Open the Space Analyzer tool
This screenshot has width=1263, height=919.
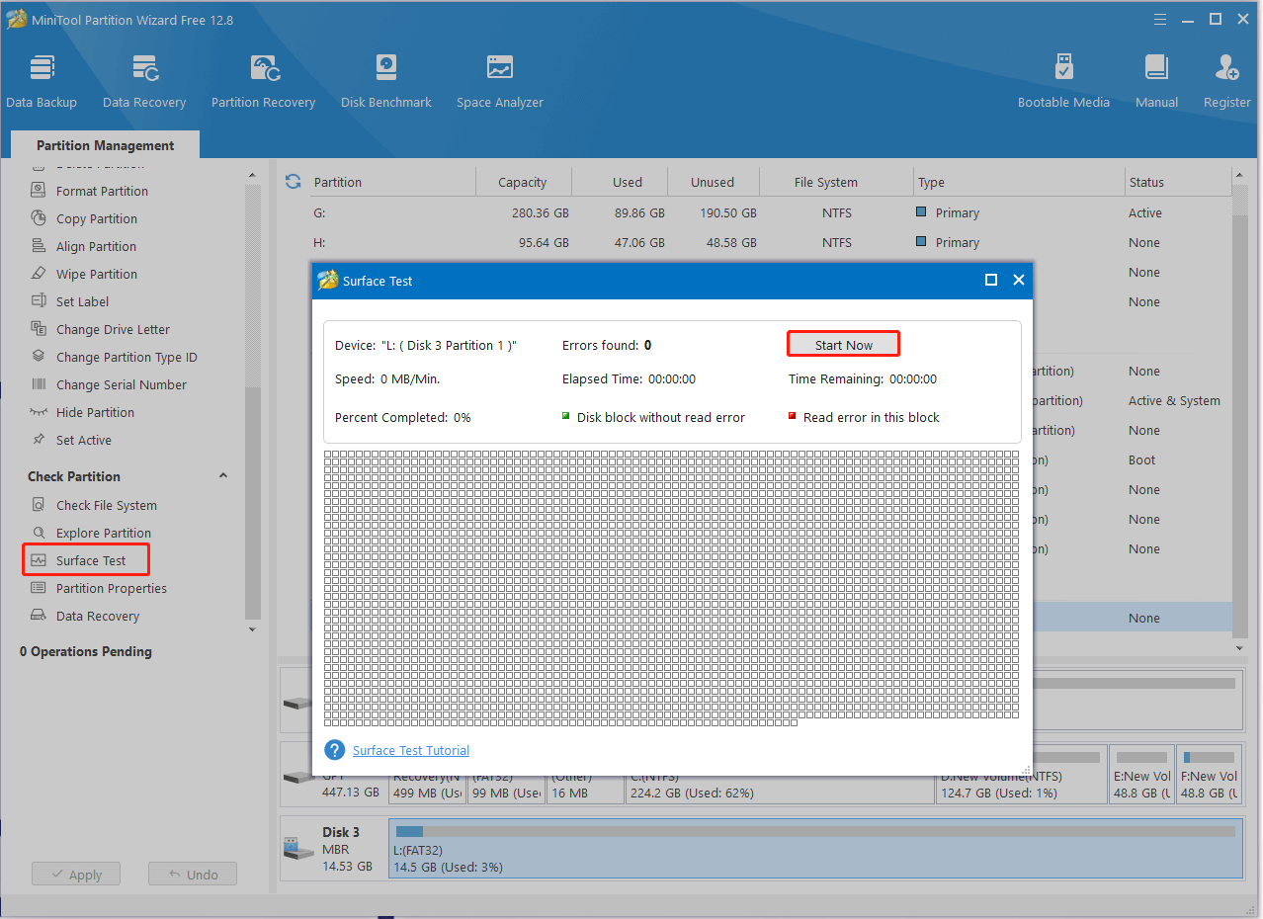(500, 81)
